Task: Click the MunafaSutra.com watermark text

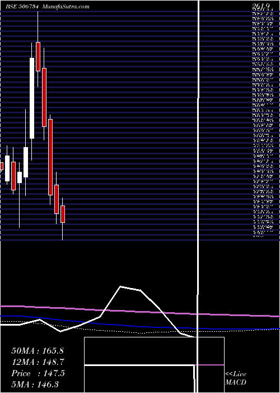Action: click(x=66, y=7)
